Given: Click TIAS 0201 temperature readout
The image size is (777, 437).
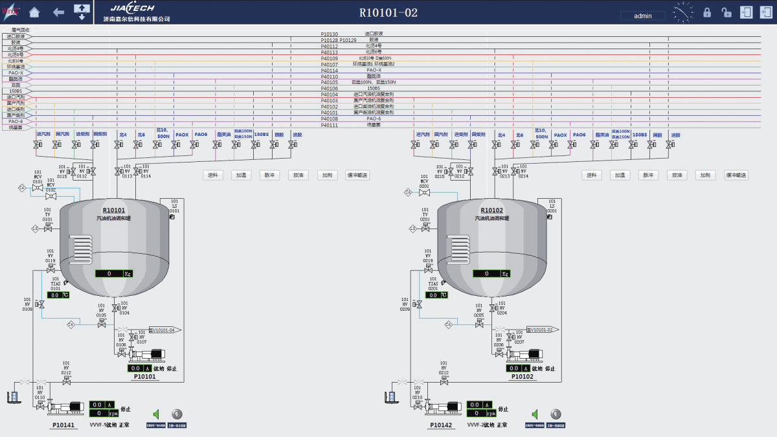Looking at the screenshot, I should click(436, 295).
